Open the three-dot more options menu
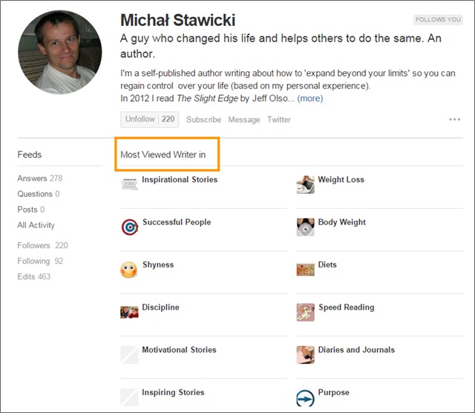Image resolution: width=475 pixels, height=413 pixels. tap(454, 120)
